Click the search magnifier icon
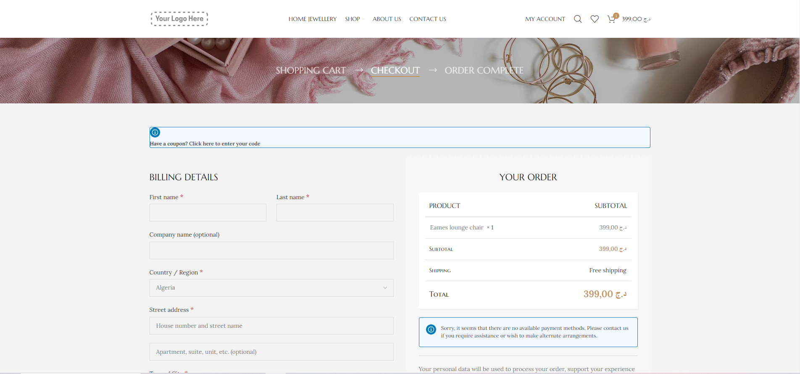800x374 pixels. pos(578,19)
